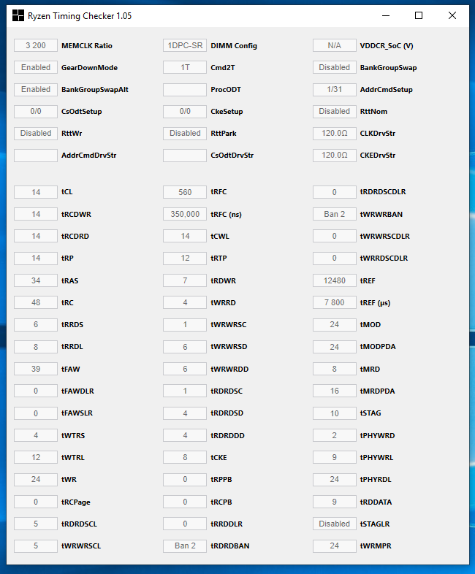Click the tRP value box
This screenshot has width=475, height=574.
[36, 258]
